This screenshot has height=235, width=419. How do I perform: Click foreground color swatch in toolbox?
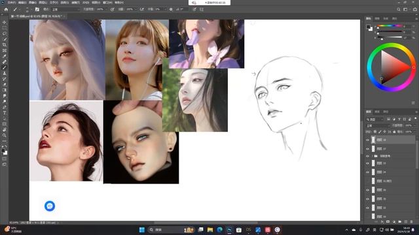pos(3,151)
